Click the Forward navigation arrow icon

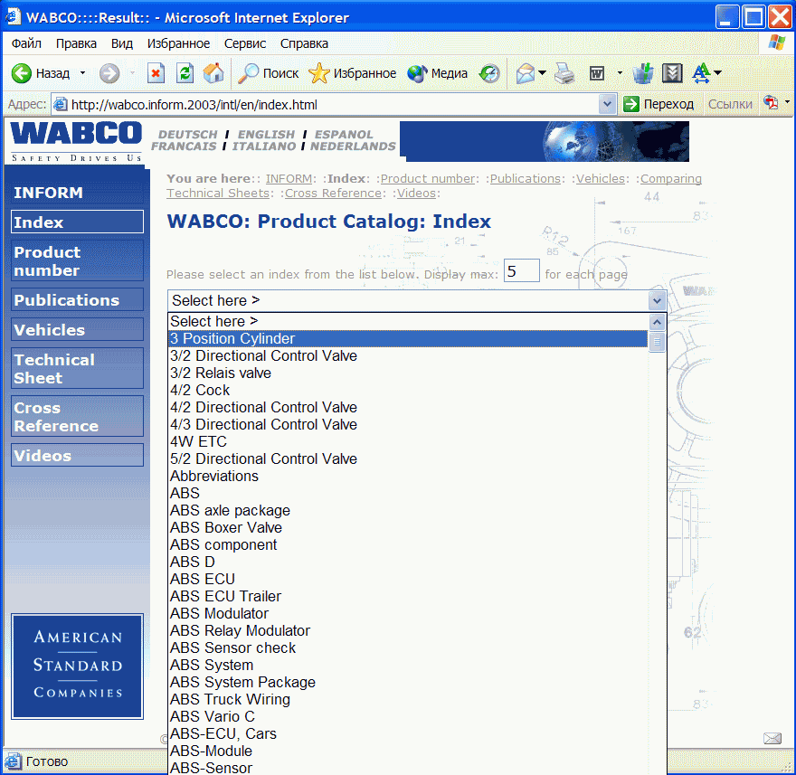(109, 73)
